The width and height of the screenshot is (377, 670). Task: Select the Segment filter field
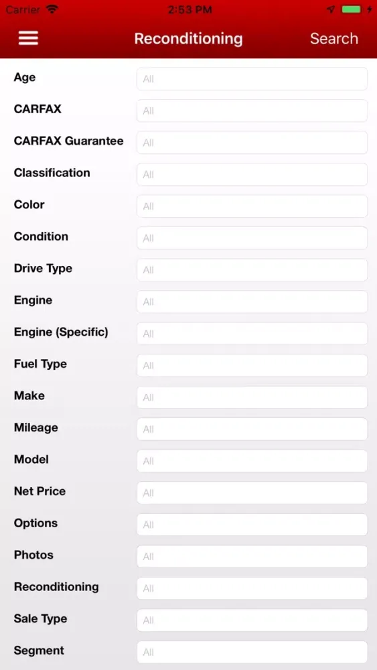pyautogui.click(x=252, y=652)
